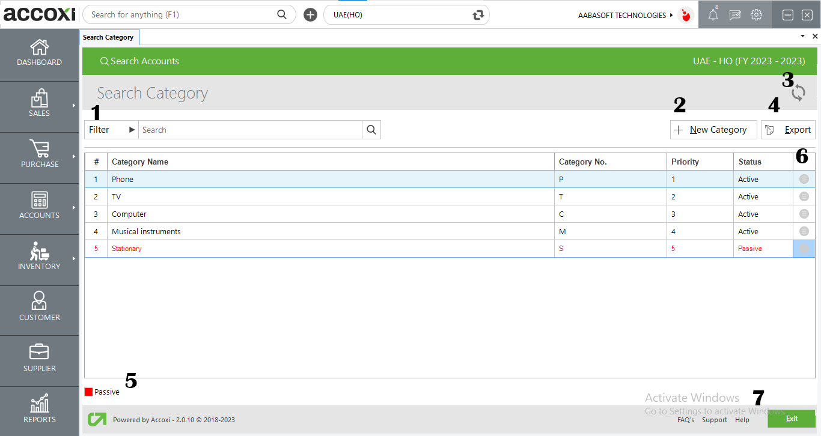Export the category list

pos(788,129)
